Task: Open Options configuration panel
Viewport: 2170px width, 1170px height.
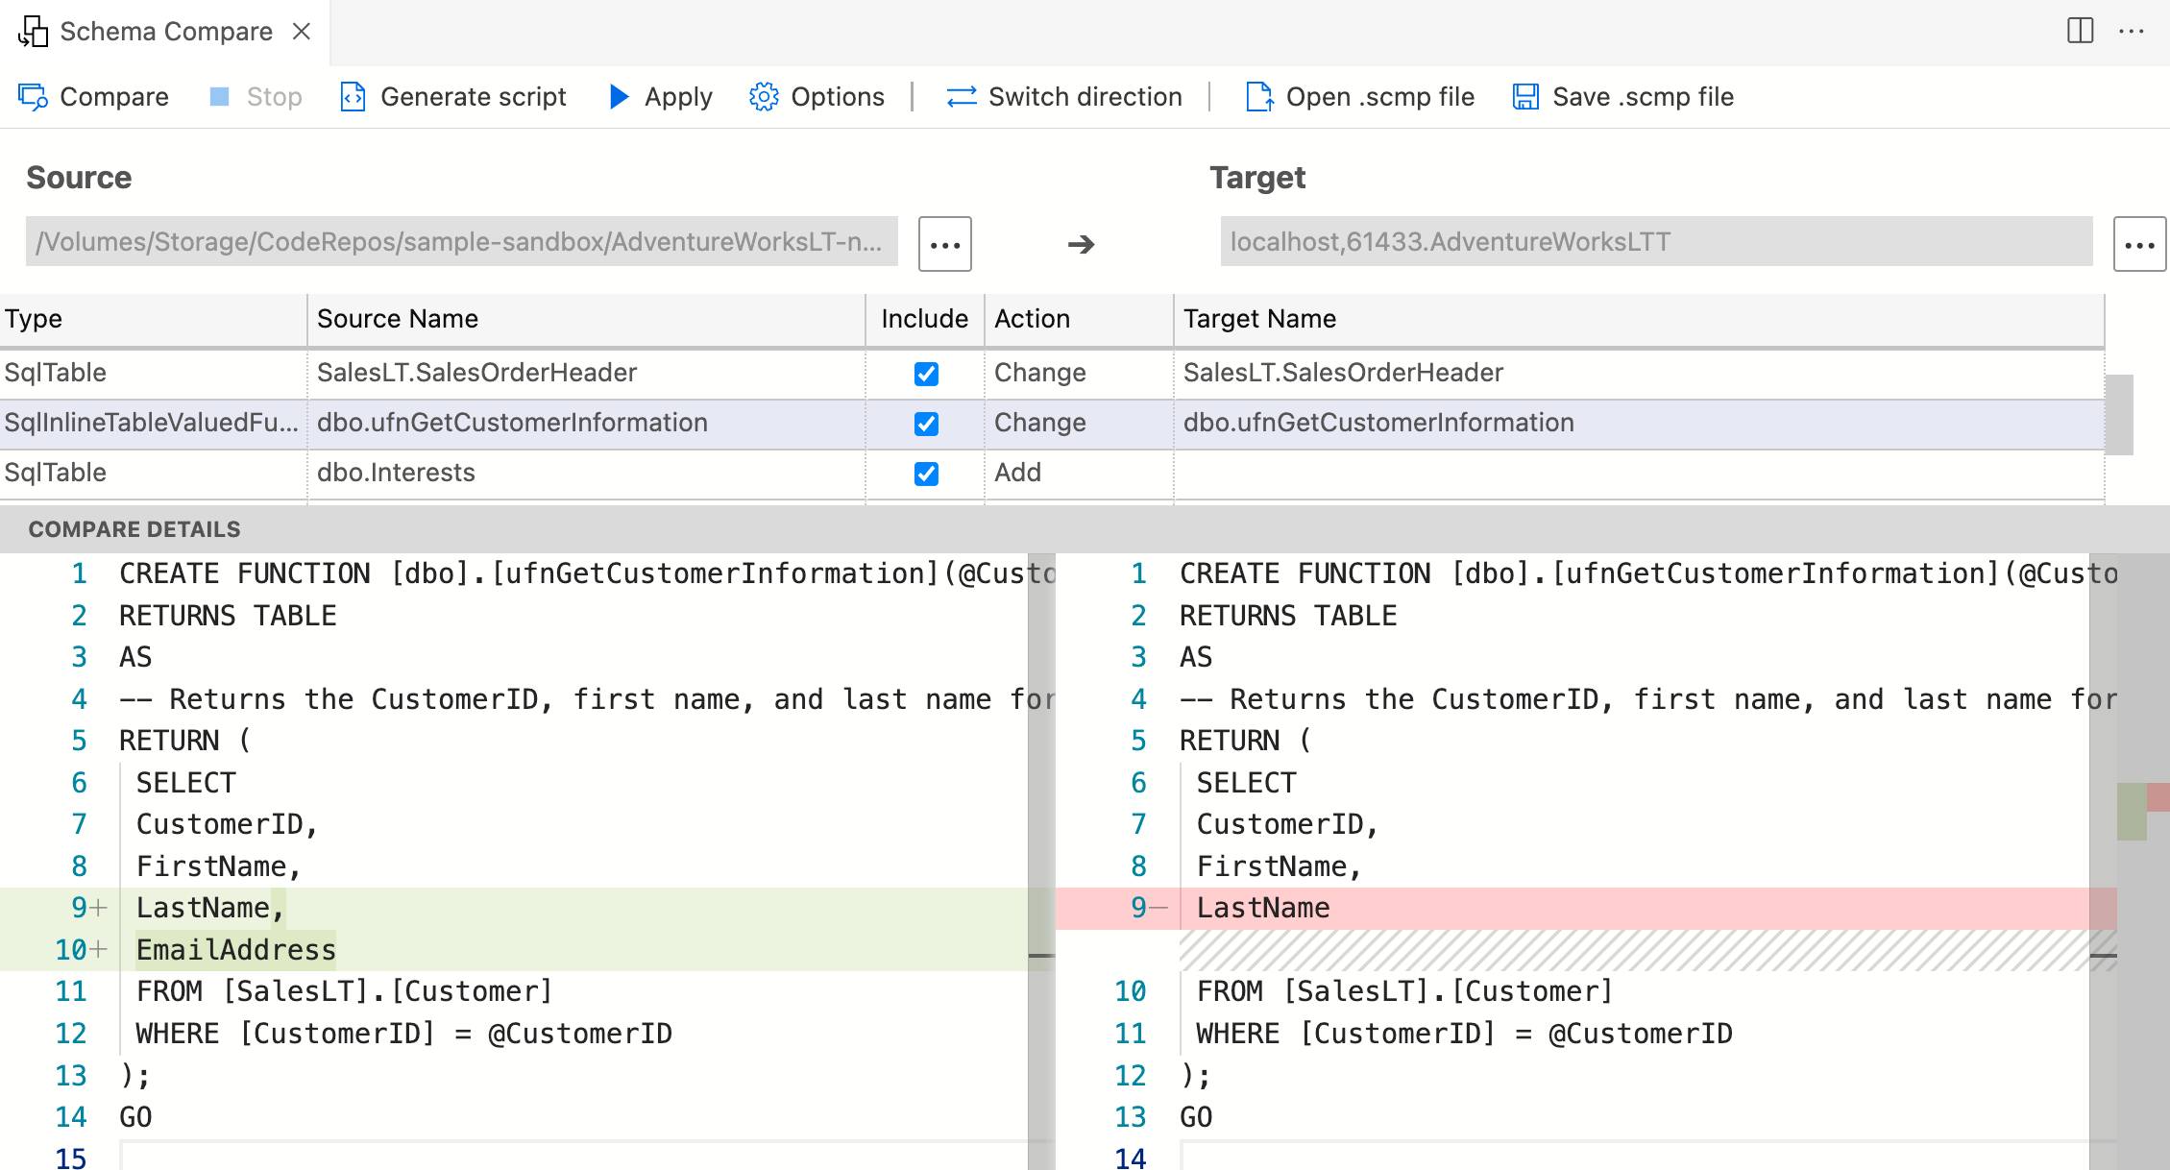Action: 817,96
